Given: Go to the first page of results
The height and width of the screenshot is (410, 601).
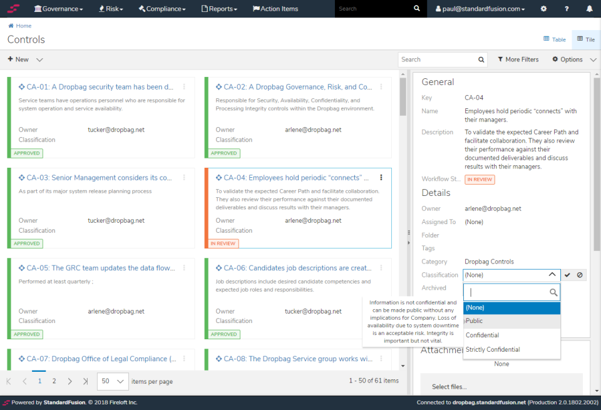Looking at the screenshot, I should coord(9,381).
